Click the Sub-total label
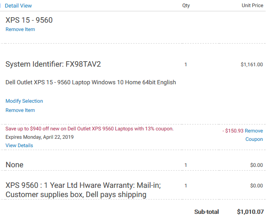The width and height of the screenshot is (266, 218). pos(206,212)
